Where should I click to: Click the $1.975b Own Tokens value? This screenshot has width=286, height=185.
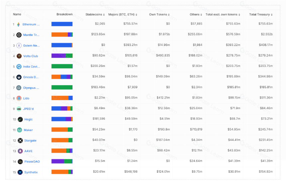coord(164,34)
